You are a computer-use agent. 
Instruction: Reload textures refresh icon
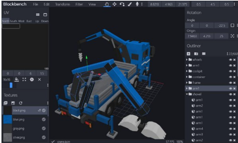[x=20, y=103]
